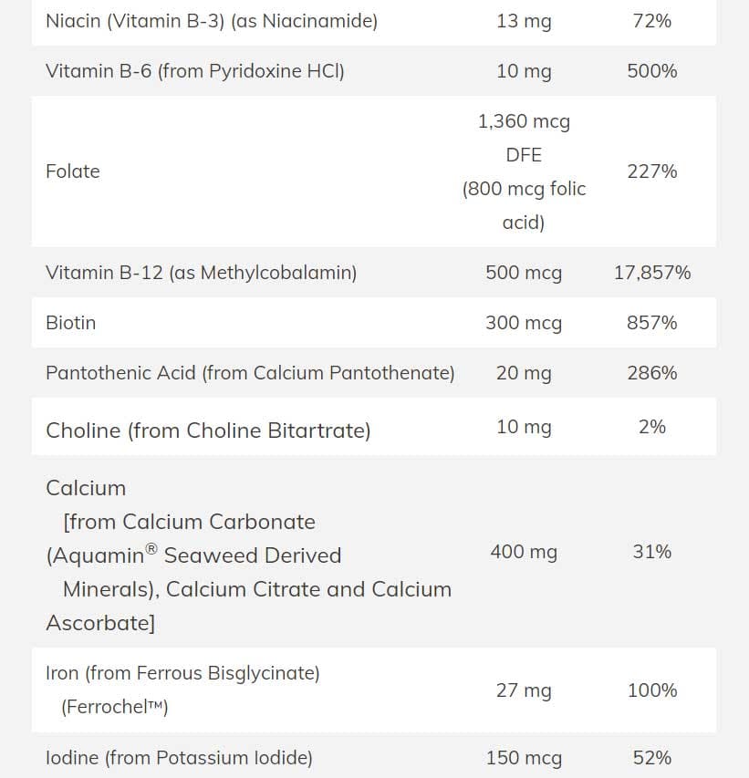This screenshot has height=778, width=749.
Task: Click the 300 mcg Biotin amount
Action: pyautogui.click(x=524, y=323)
